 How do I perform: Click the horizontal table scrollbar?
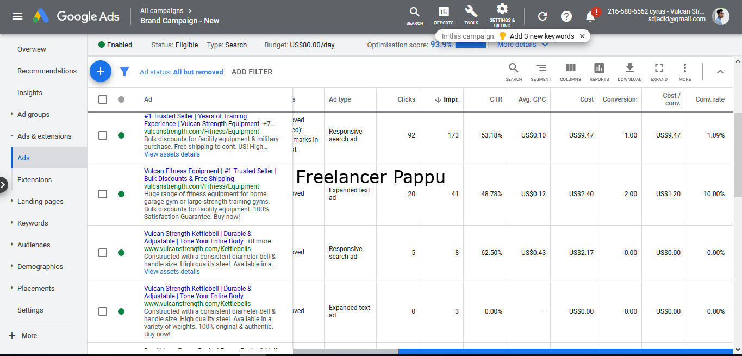(x=565, y=352)
